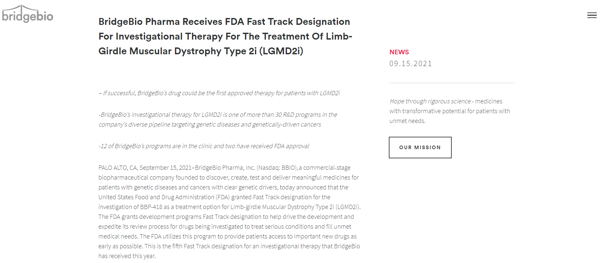
Task: Click 'PALO ALTO, CA' dateline text
Action: [118, 168]
